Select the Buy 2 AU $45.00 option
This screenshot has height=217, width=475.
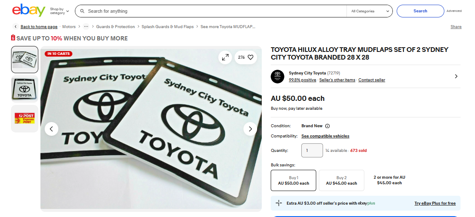pos(341,180)
